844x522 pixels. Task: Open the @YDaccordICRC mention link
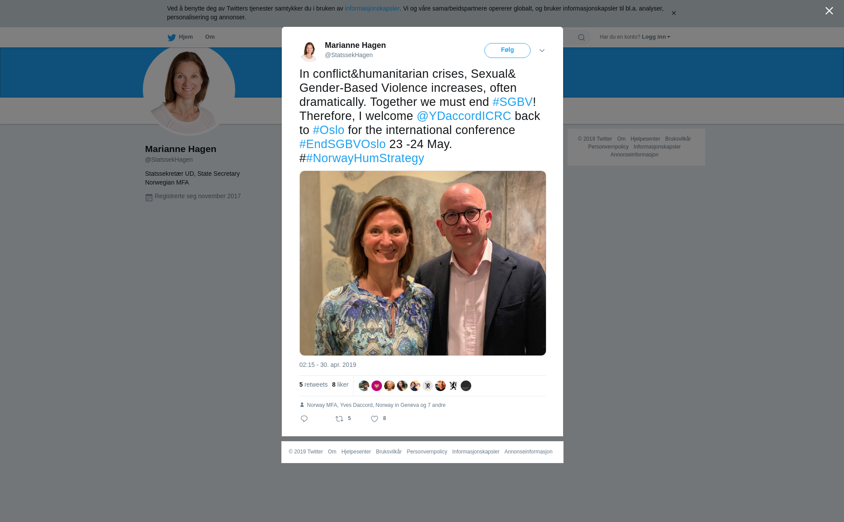(x=464, y=116)
